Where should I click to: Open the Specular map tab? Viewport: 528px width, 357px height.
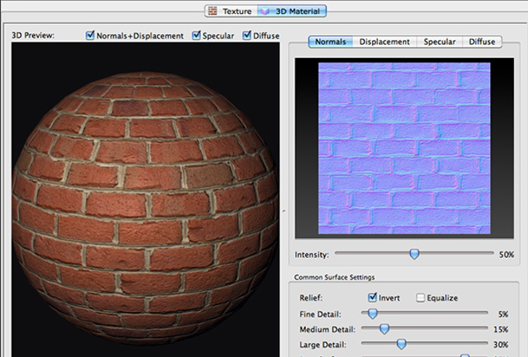click(x=439, y=42)
